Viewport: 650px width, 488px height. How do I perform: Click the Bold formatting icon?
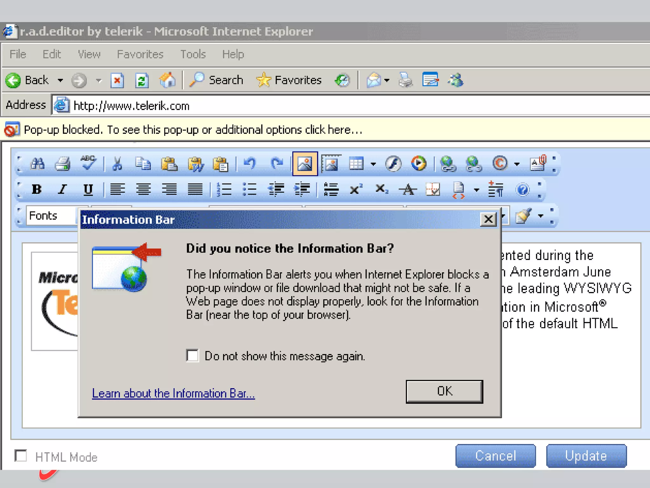[37, 189]
